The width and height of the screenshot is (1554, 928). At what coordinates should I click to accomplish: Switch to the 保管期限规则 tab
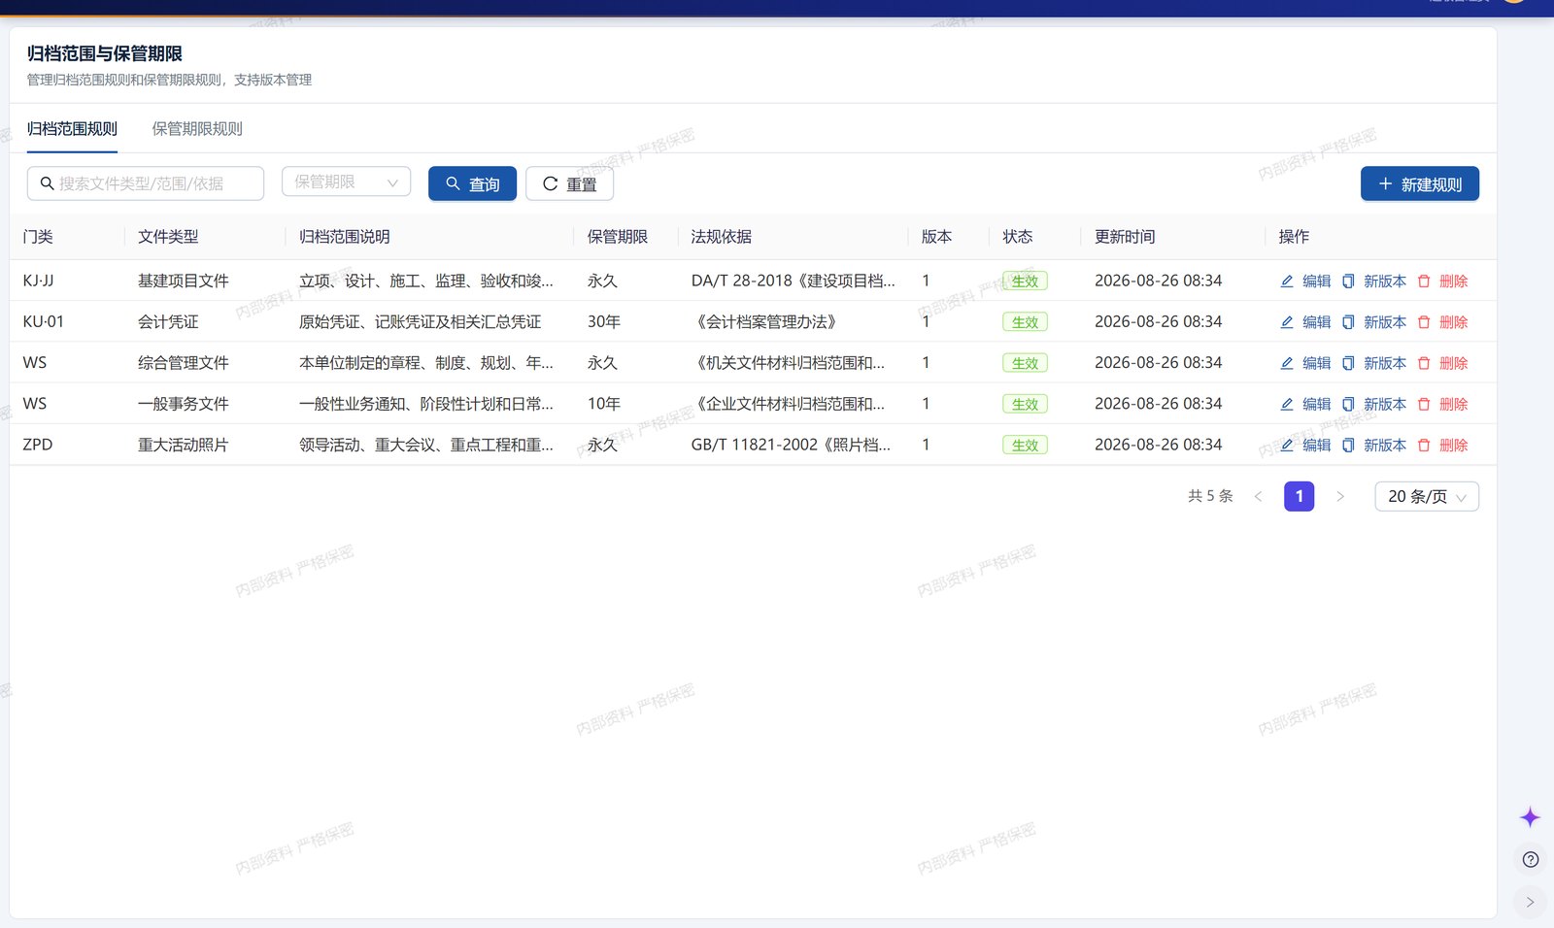(x=197, y=129)
